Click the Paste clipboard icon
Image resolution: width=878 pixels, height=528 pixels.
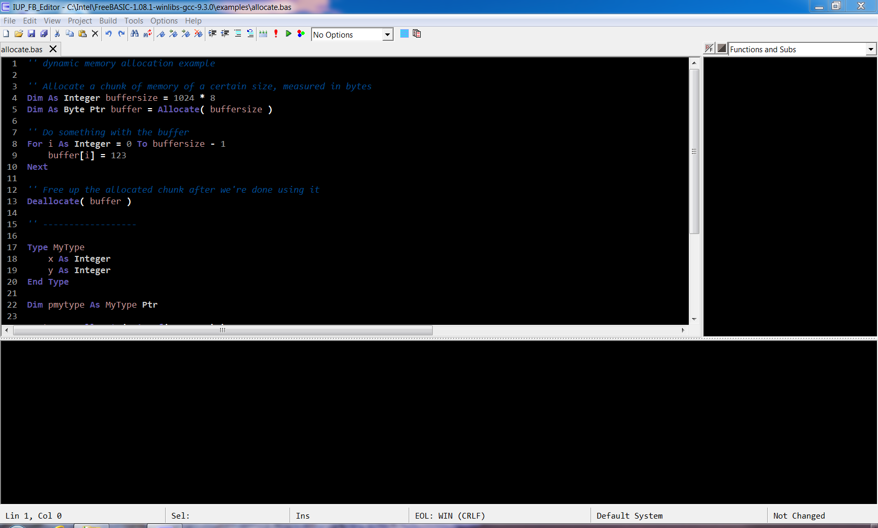(82, 33)
